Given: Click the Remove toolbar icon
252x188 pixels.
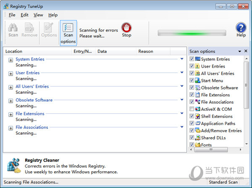Looking at the screenshot, I should pos(29,28).
